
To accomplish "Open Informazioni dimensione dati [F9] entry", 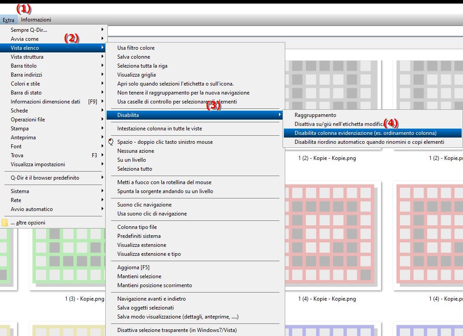I will pos(53,102).
